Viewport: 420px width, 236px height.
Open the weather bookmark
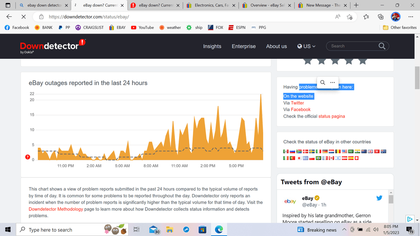point(170,28)
